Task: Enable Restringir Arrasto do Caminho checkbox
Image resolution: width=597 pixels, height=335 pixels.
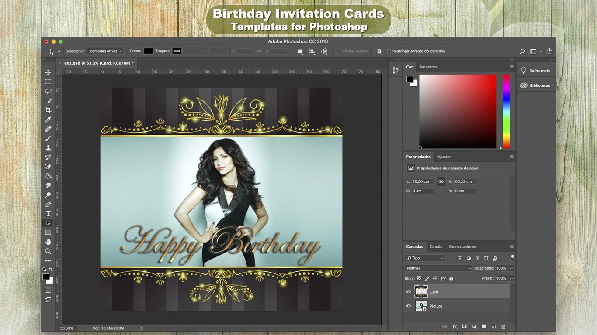Action: coord(389,51)
